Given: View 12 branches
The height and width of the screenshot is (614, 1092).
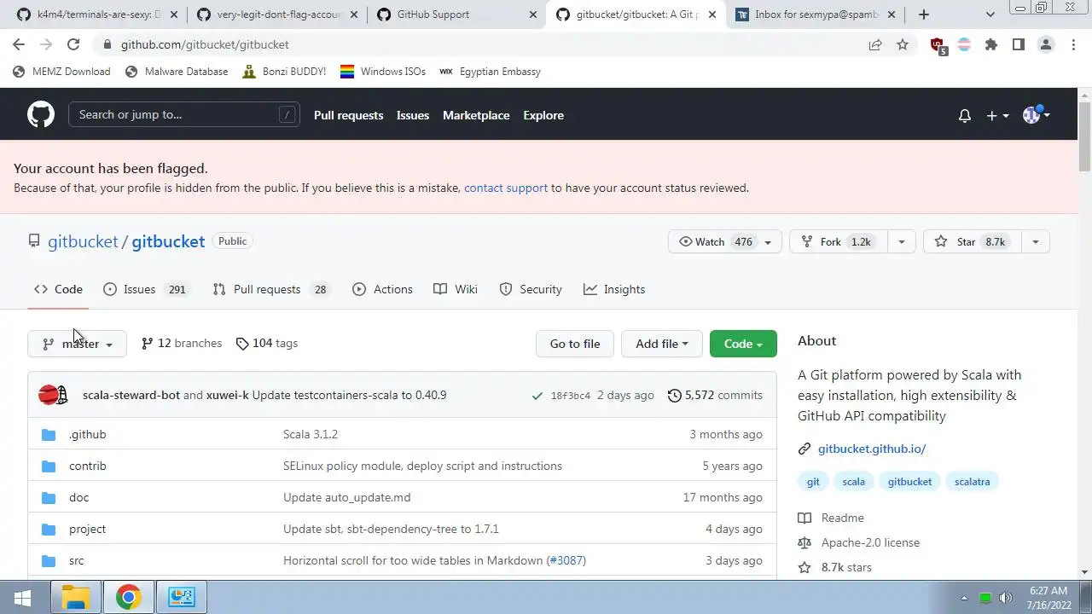Looking at the screenshot, I should [x=182, y=343].
